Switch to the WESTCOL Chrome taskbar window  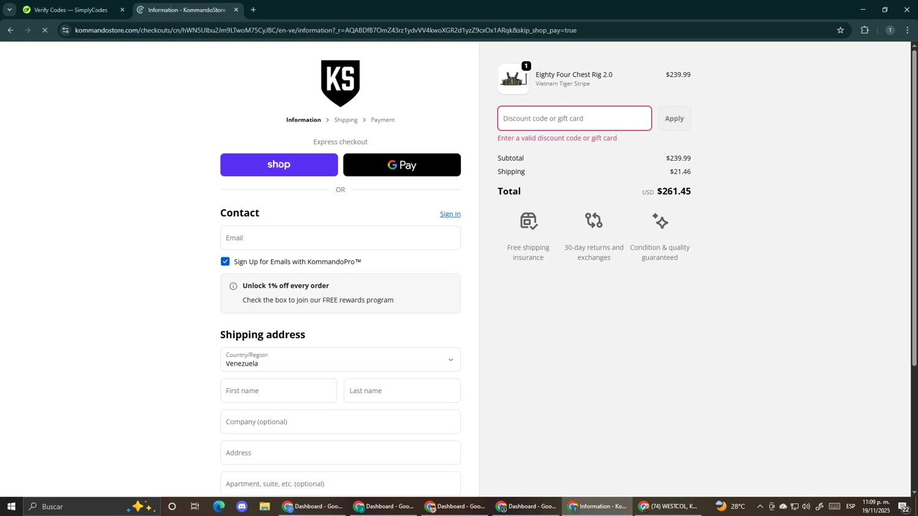(668, 506)
